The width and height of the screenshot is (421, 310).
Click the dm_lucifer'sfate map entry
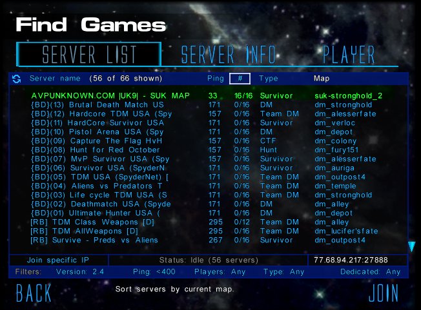(346, 231)
